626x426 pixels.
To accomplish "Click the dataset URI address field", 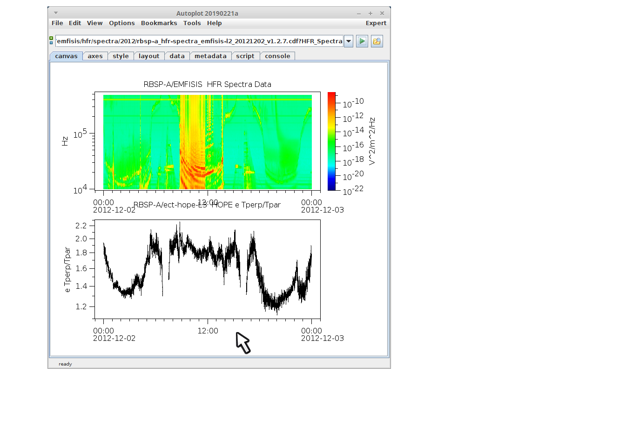I will point(199,41).
